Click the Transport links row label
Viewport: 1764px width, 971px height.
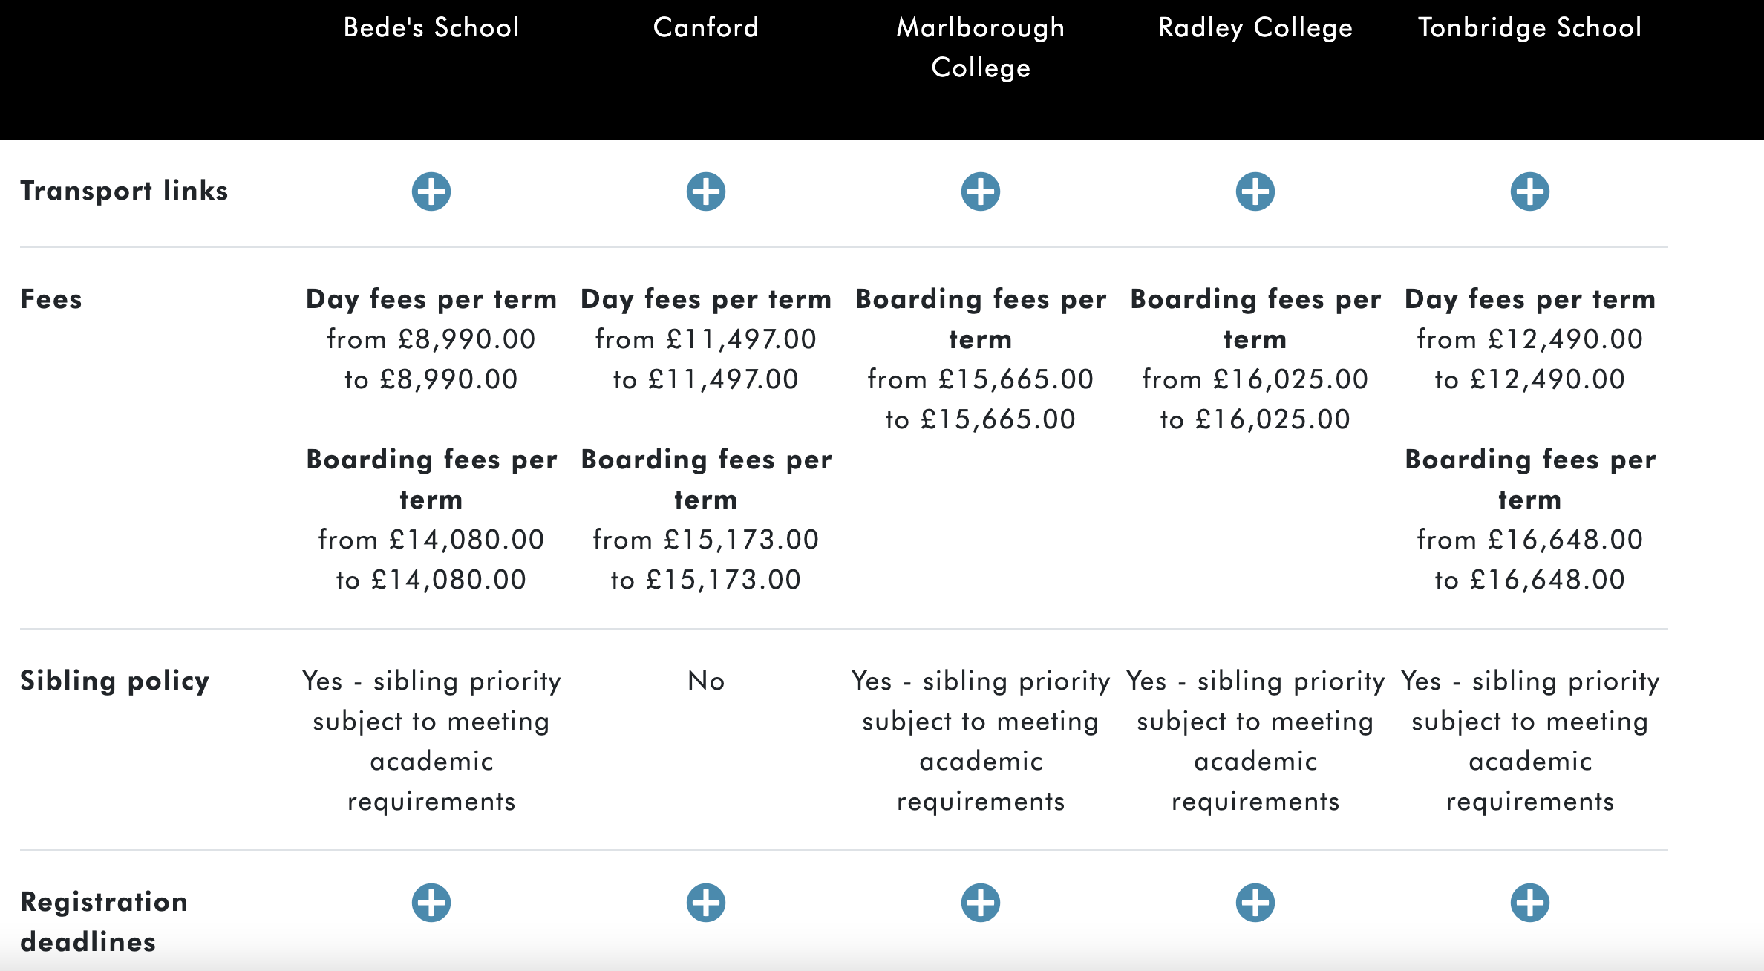tap(124, 191)
